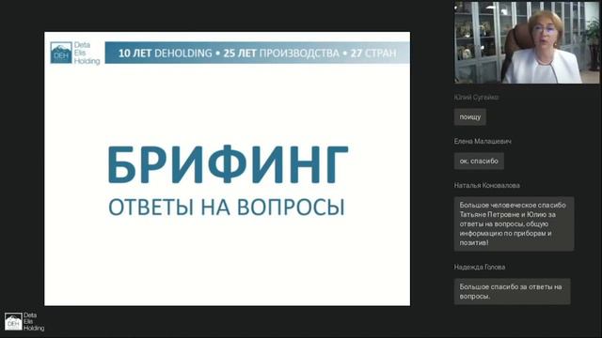This screenshot has width=602, height=338.
Task: Click message 'Большое спасибо за ответы на вопросы.'
Action: pyautogui.click(x=512, y=292)
